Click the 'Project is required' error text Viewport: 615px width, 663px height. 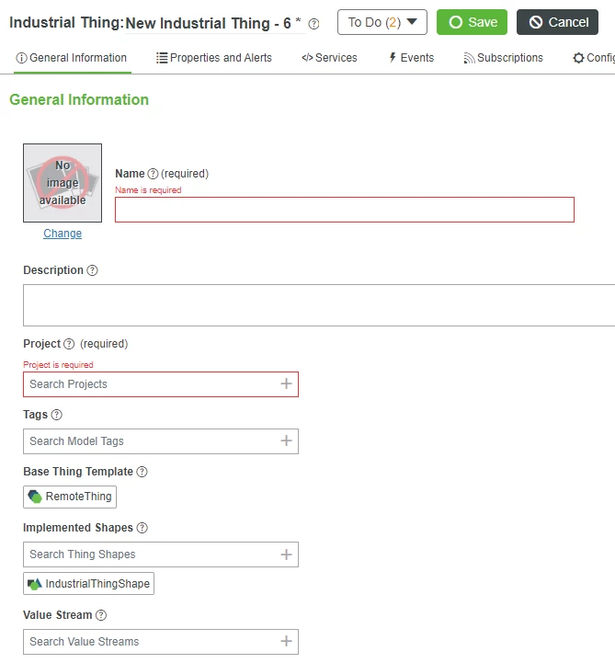pyautogui.click(x=58, y=364)
